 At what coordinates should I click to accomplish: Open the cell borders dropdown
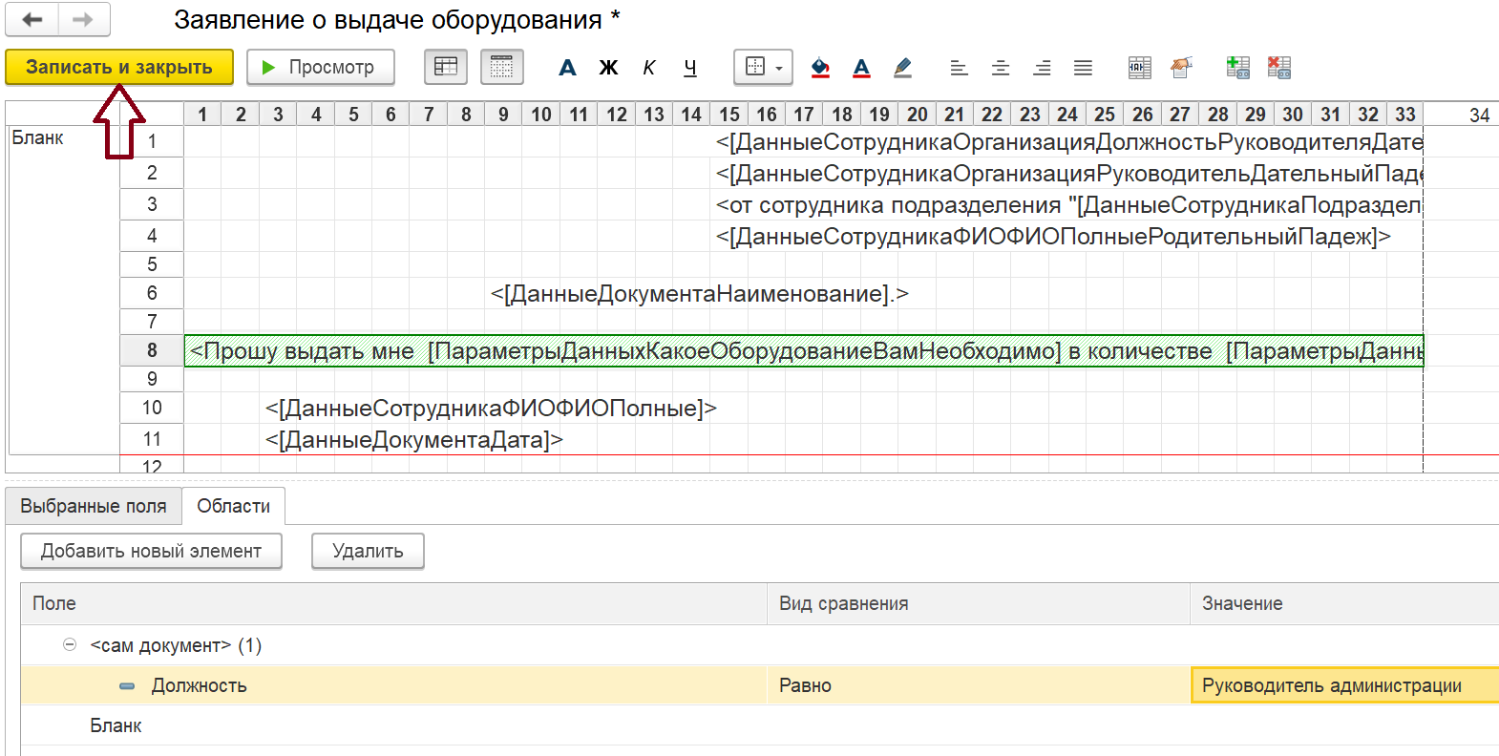[x=763, y=68]
